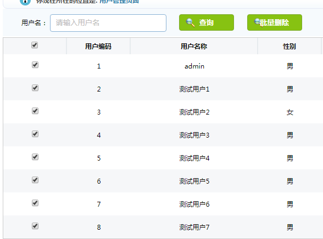Click user code 2 in 测试用户1 row
This screenshot has width=323, height=239.
99,89
